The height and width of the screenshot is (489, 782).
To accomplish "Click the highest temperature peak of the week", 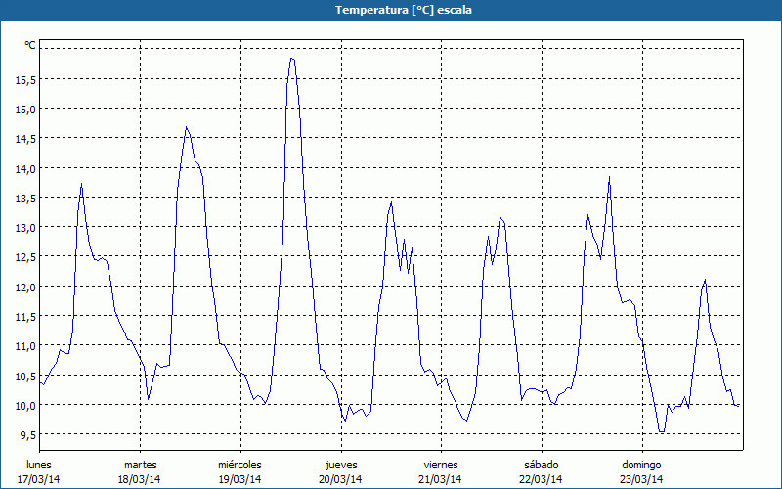I will (x=291, y=59).
